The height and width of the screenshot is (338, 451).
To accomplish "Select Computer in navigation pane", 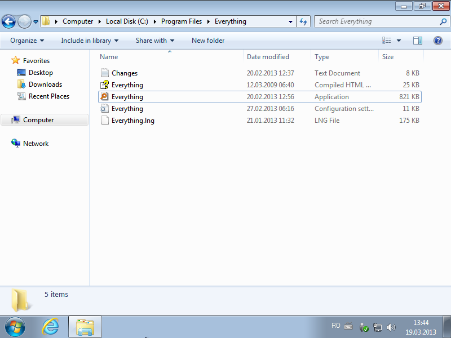I will 45,120.
